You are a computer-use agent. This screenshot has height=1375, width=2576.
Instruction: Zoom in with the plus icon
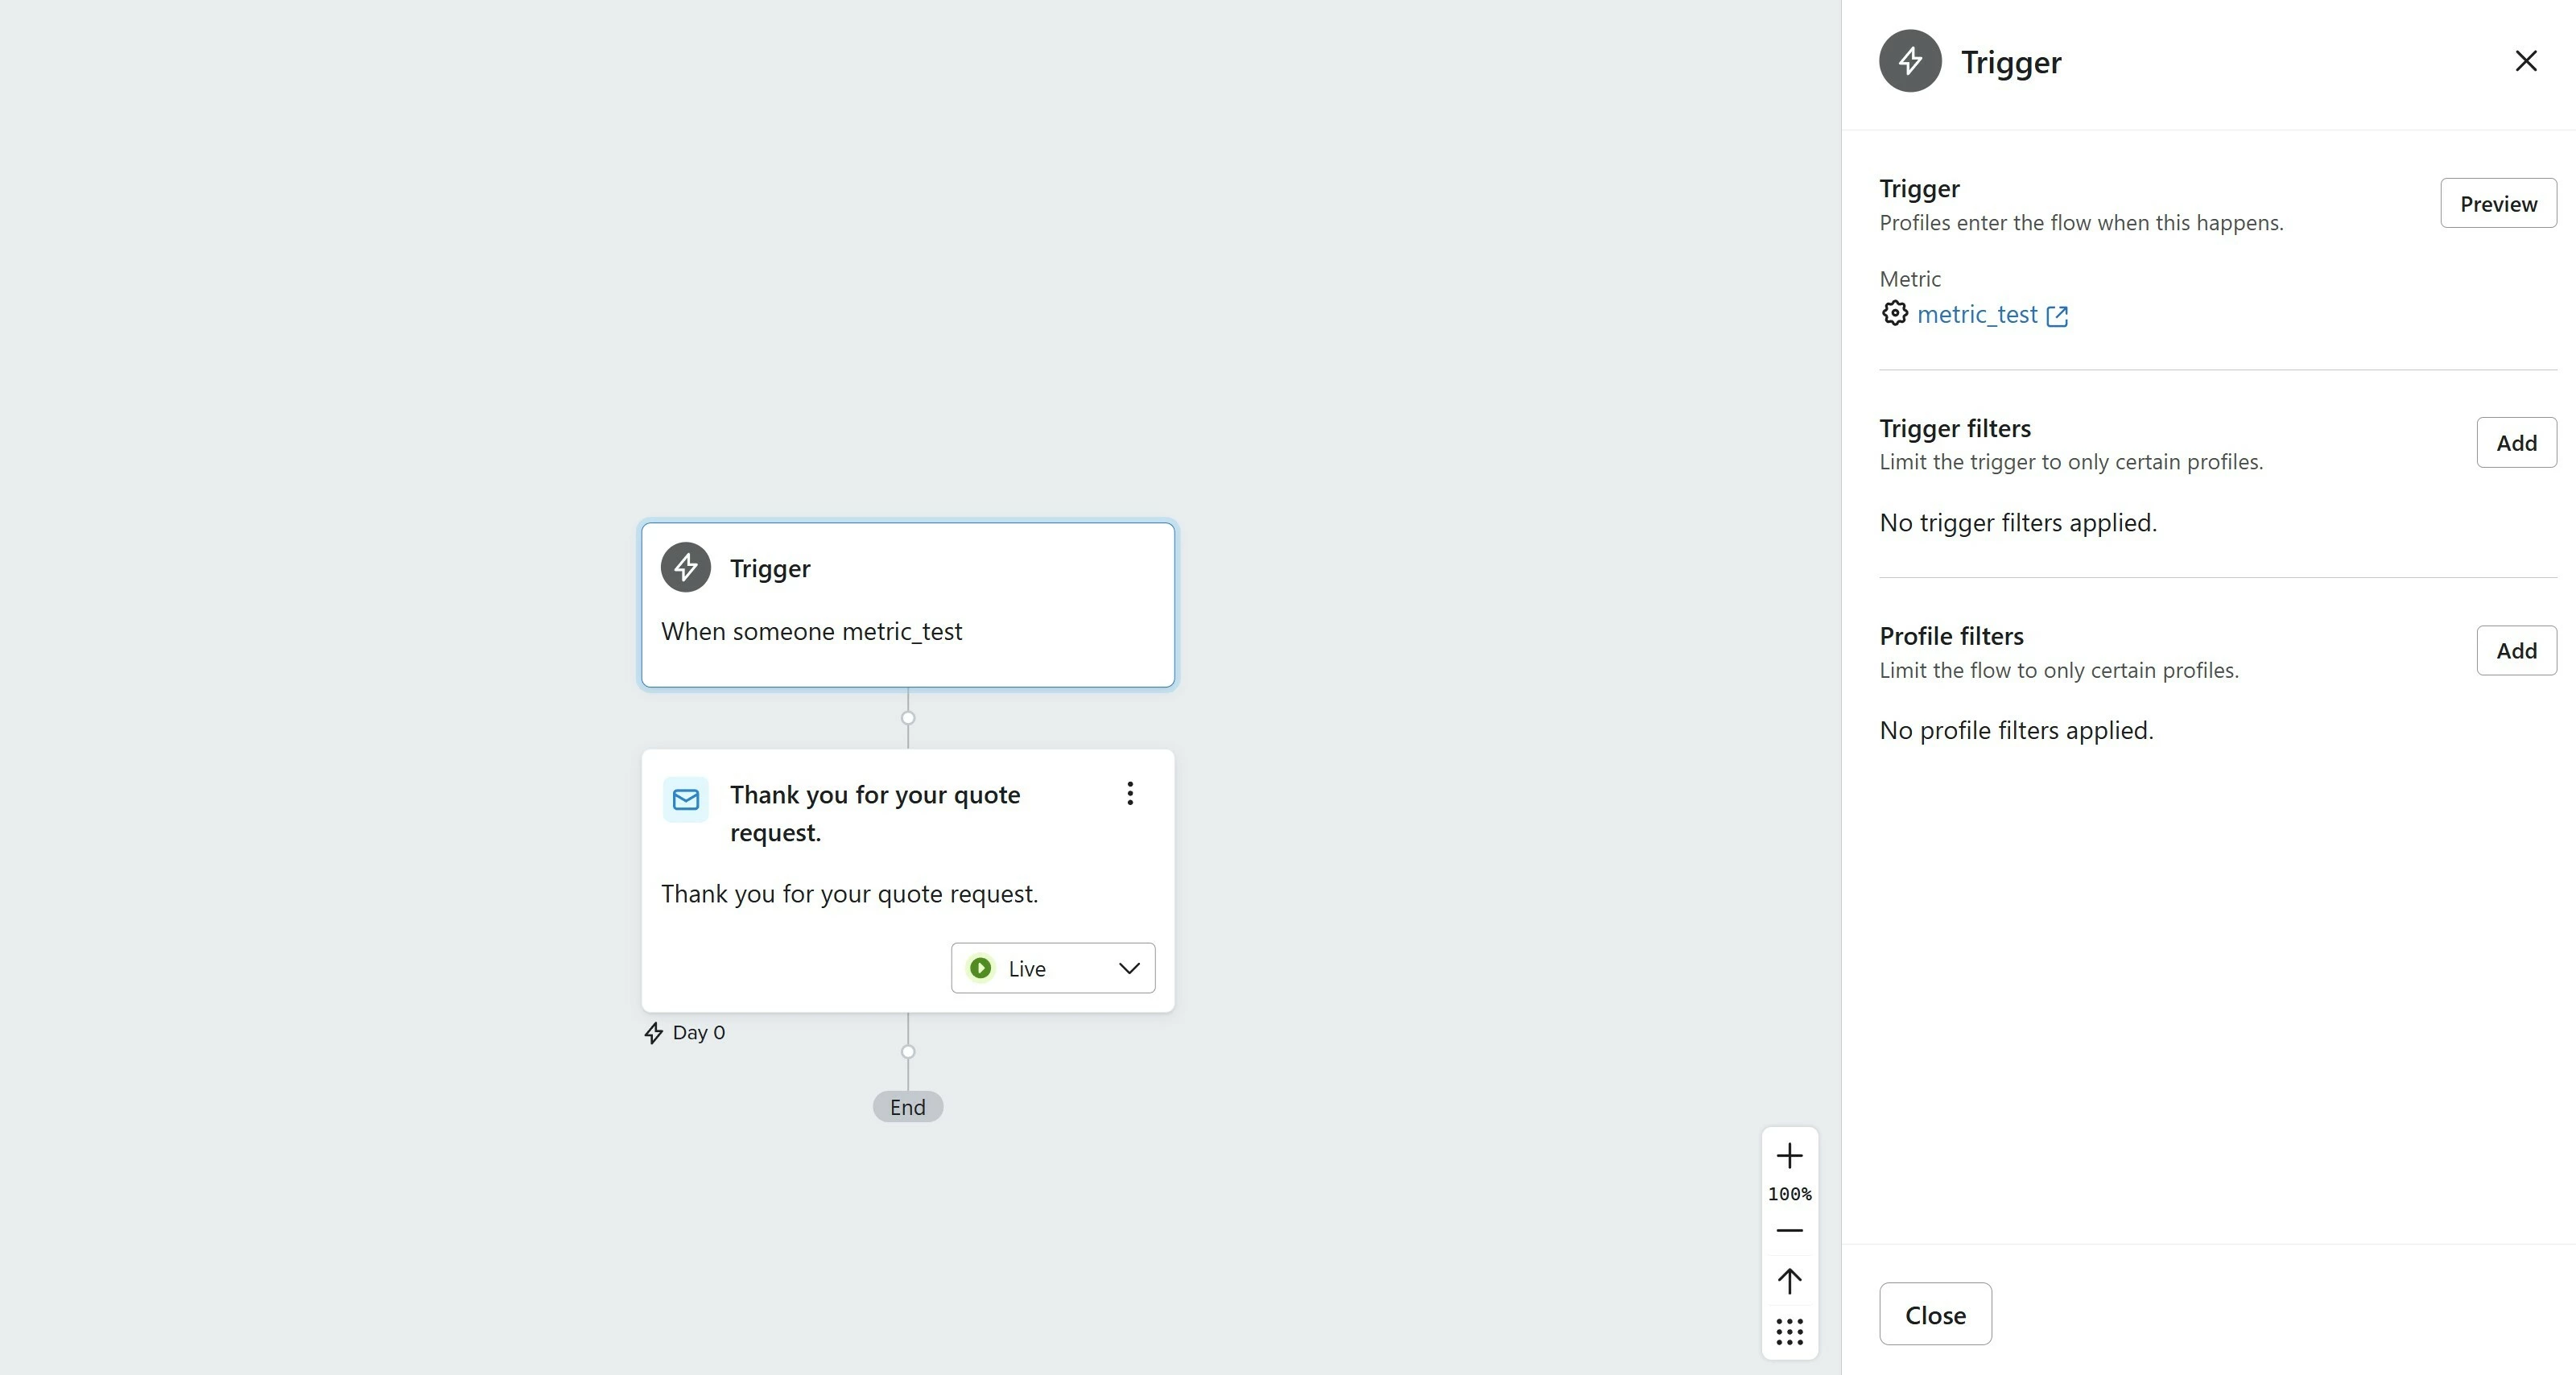(x=1789, y=1156)
